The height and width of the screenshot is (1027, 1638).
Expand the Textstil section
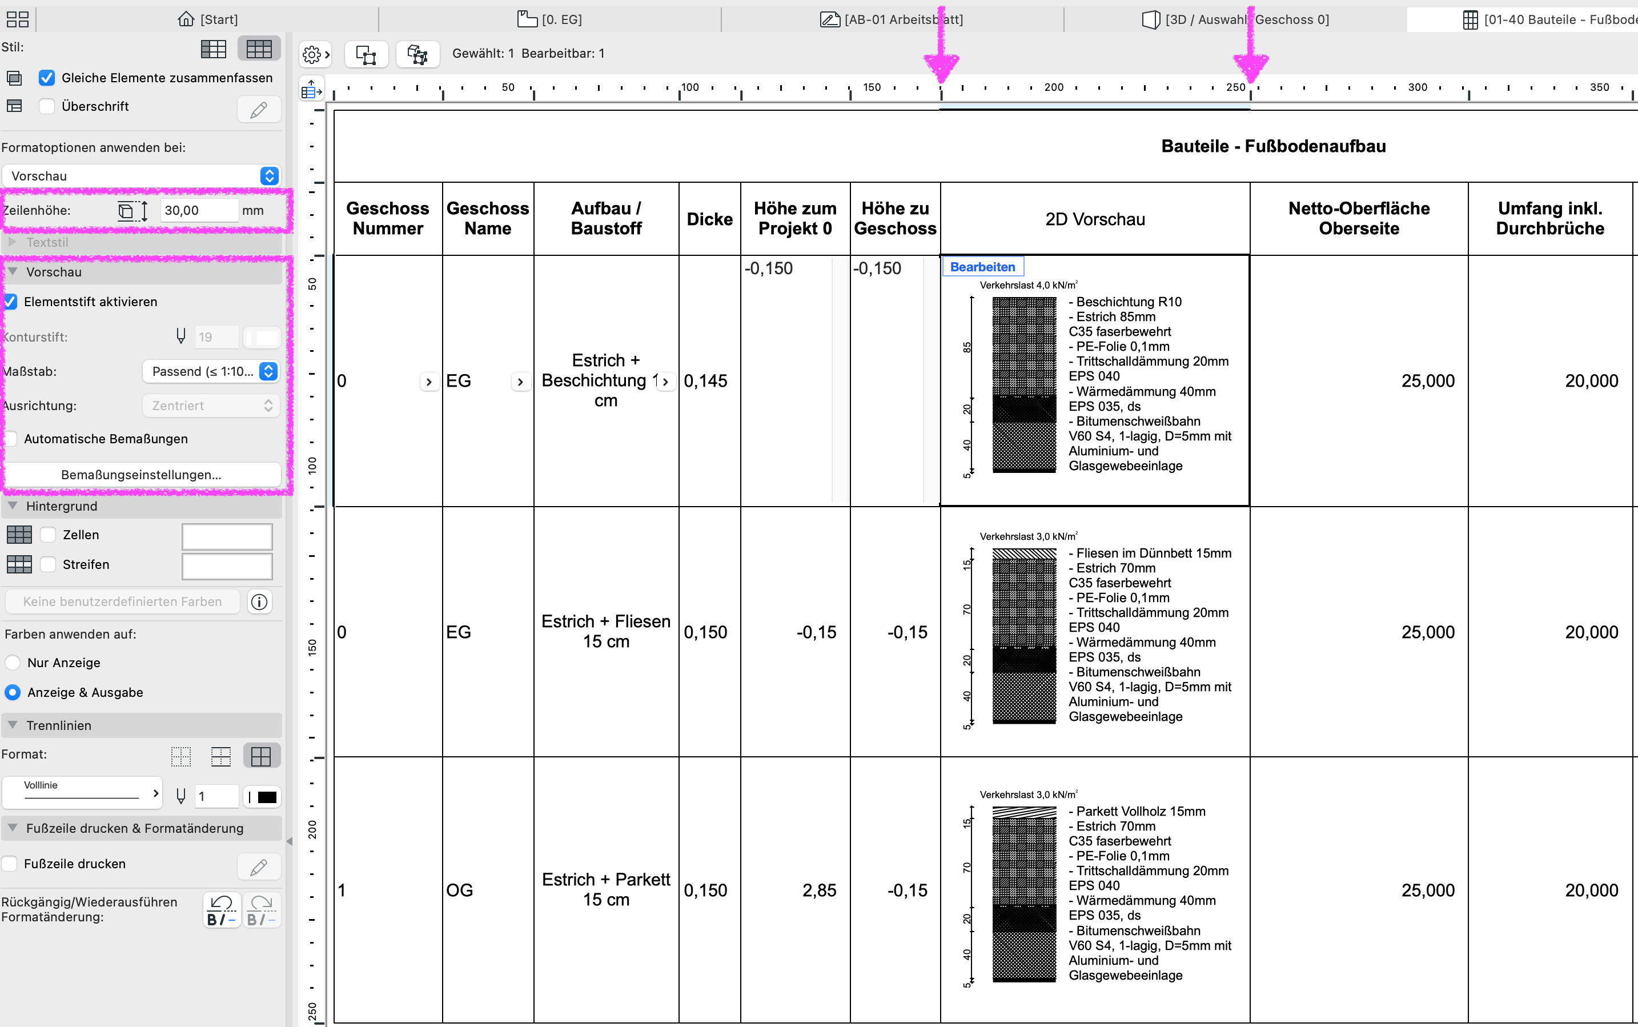(x=12, y=242)
